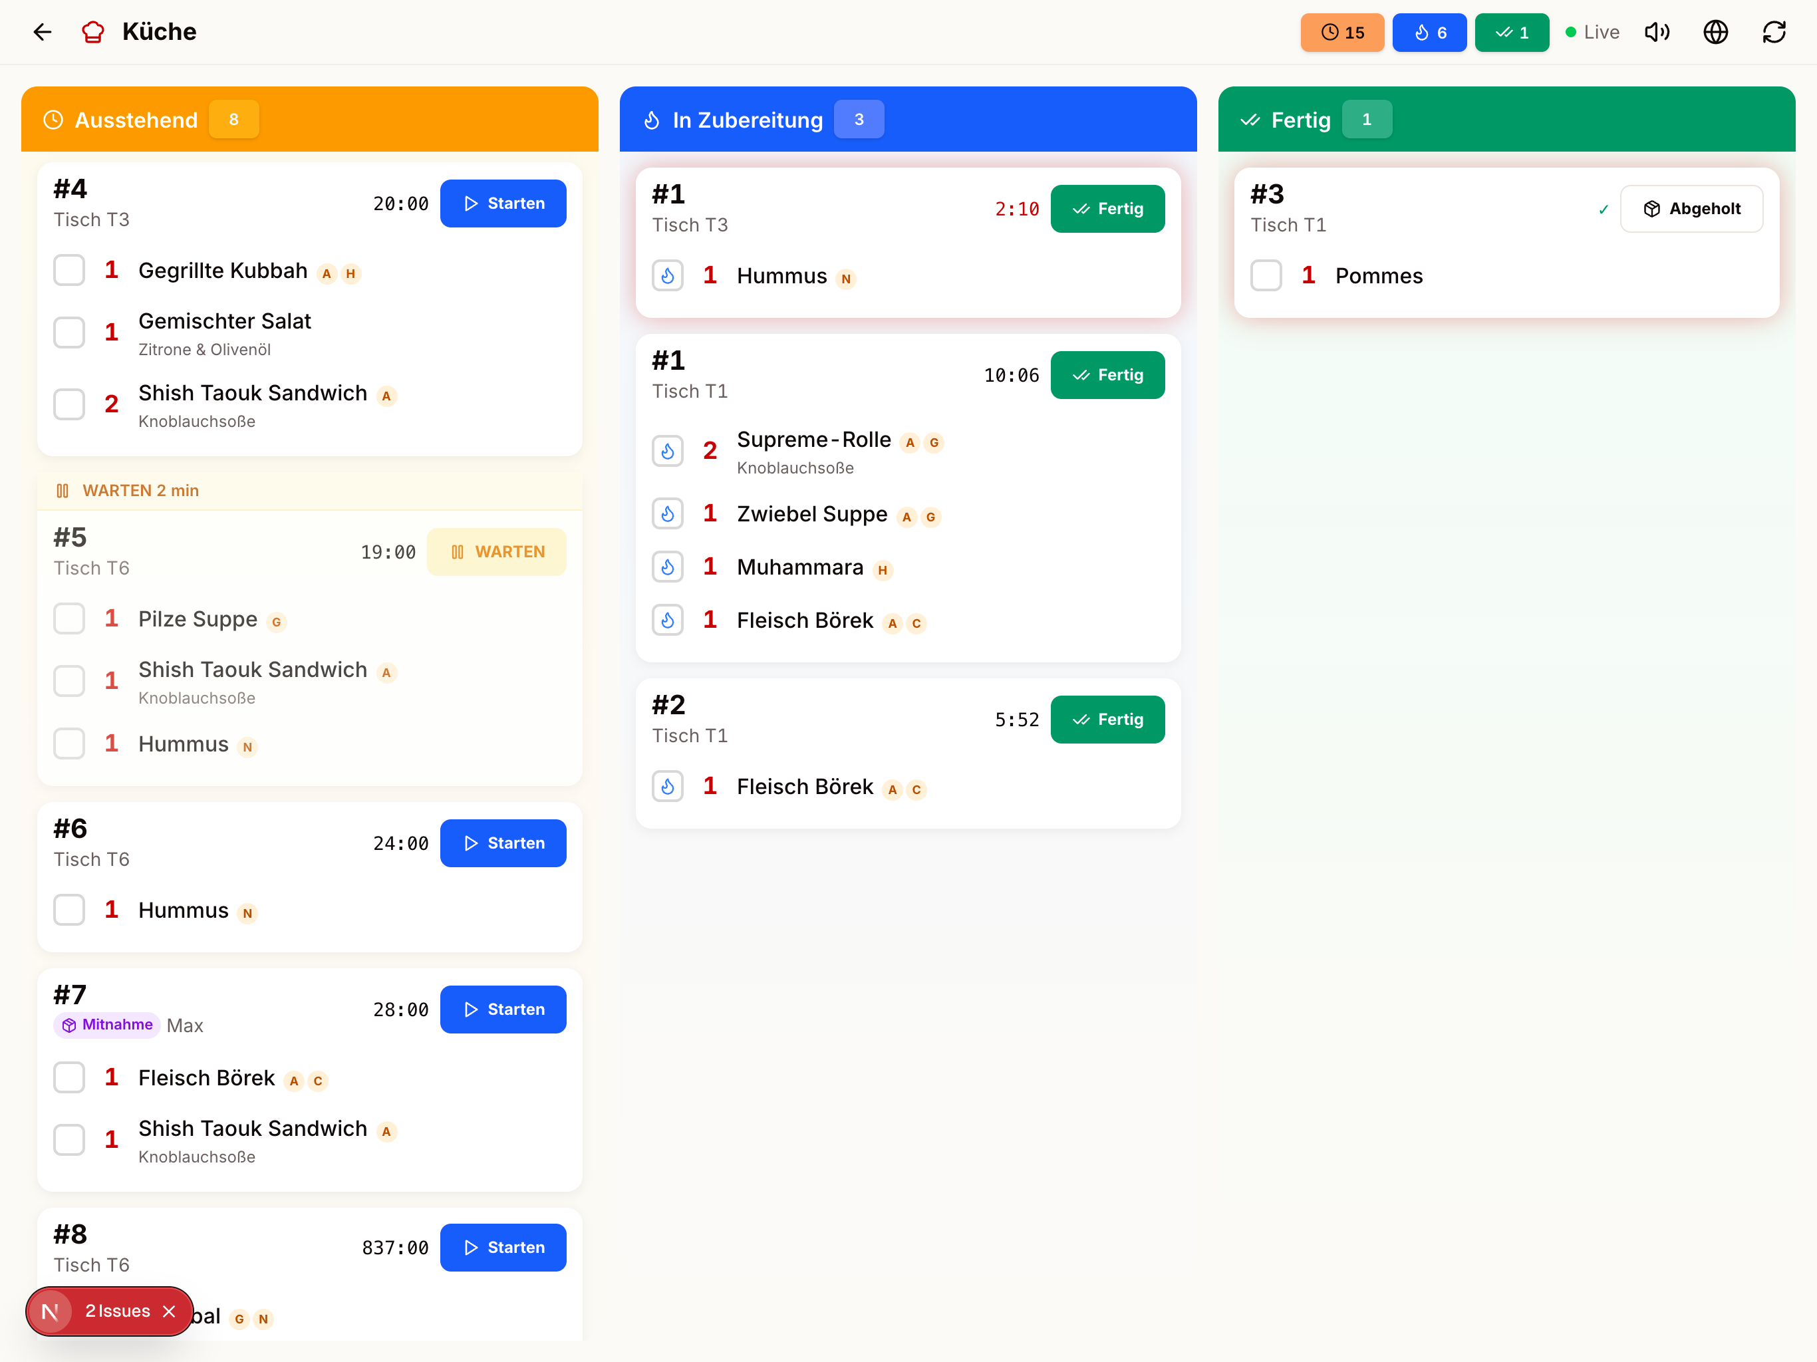Check Hummus in order #6
Image resolution: width=1817 pixels, height=1362 pixels.
click(69, 910)
